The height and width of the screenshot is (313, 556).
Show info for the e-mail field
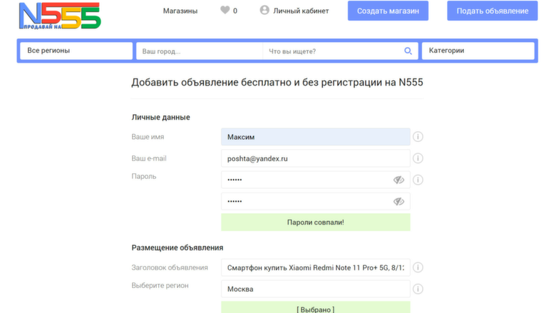click(418, 158)
